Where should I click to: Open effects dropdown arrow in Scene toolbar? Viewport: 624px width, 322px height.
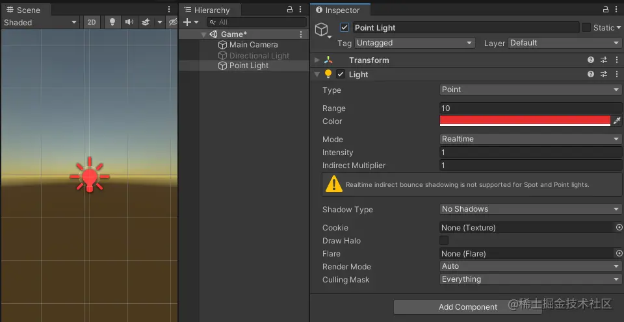tap(160, 22)
